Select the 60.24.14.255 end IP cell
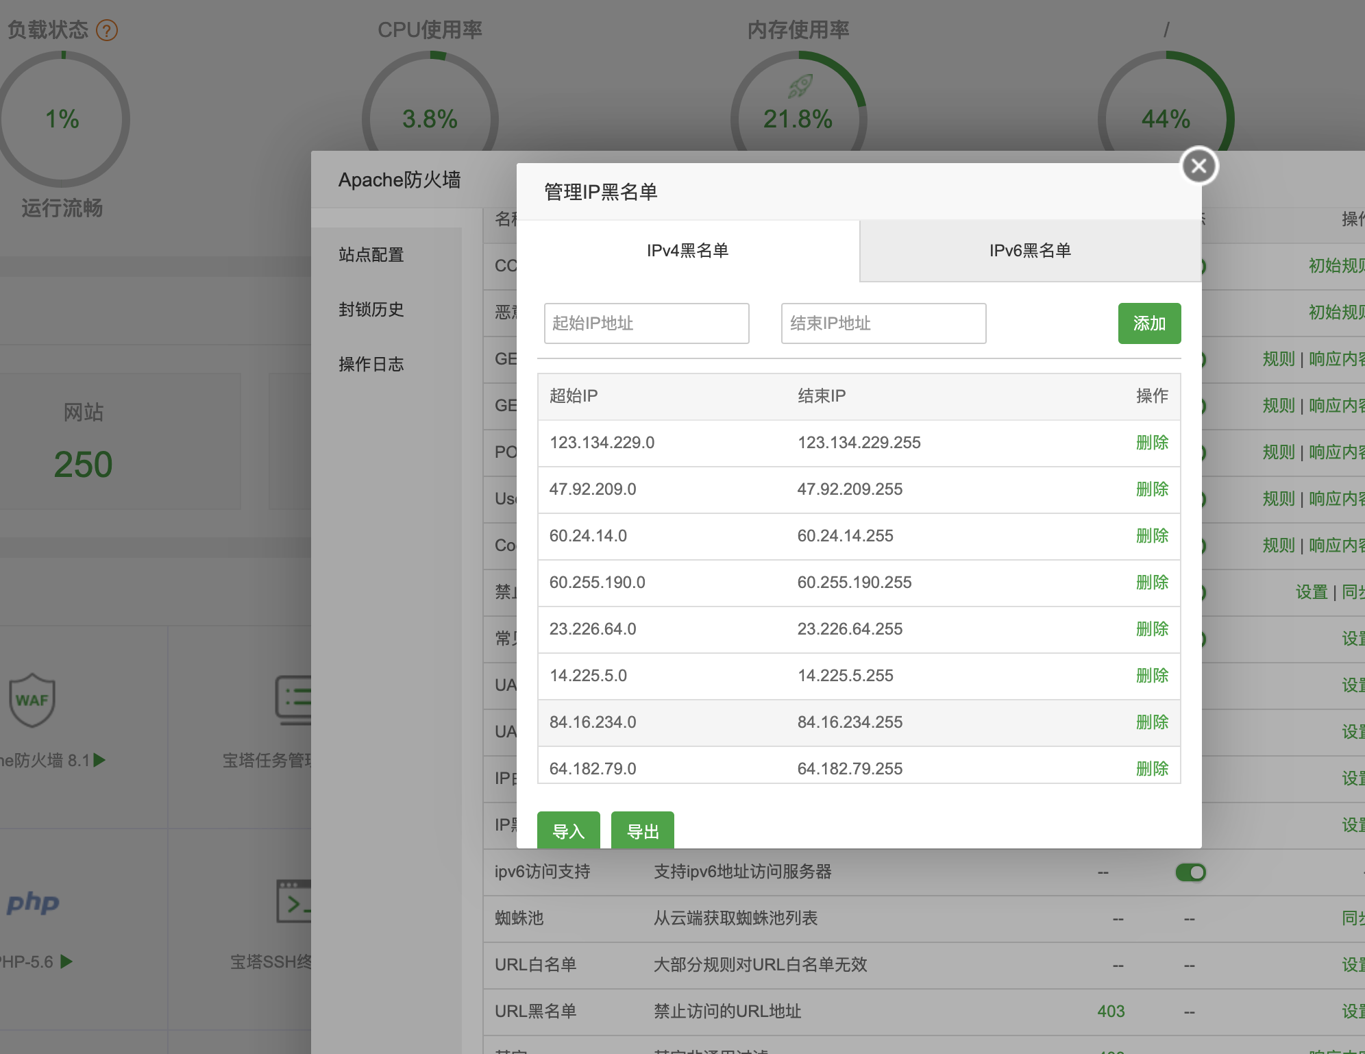The width and height of the screenshot is (1365, 1054). coord(845,536)
